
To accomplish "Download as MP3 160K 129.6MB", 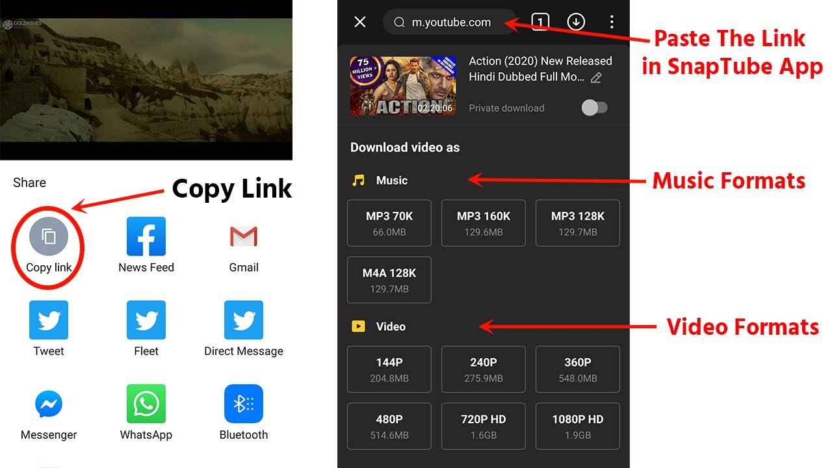I will pyautogui.click(x=484, y=223).
